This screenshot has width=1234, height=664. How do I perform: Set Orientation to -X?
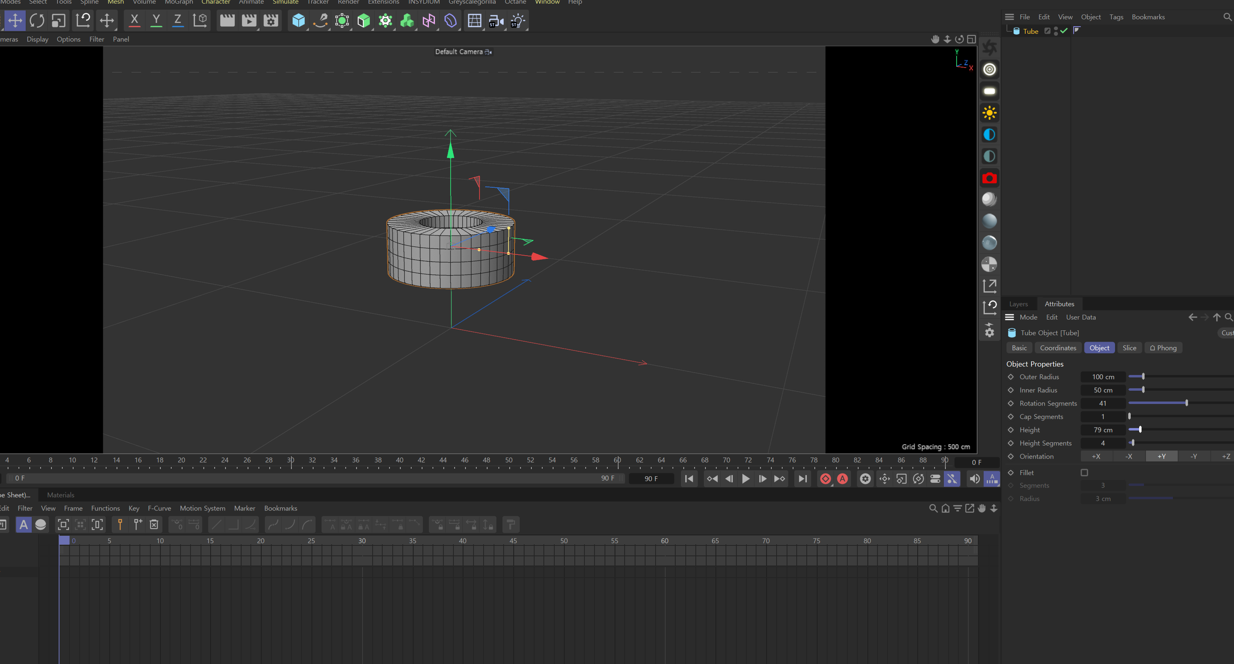(x=1129, y=457)
